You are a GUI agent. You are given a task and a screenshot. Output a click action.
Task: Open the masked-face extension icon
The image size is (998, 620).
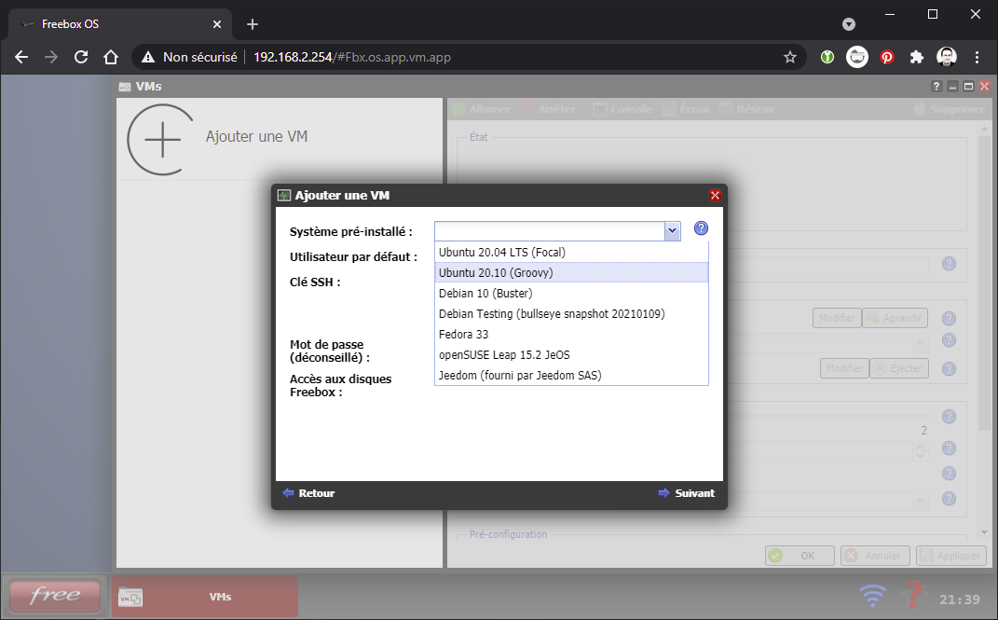[857, 57]
